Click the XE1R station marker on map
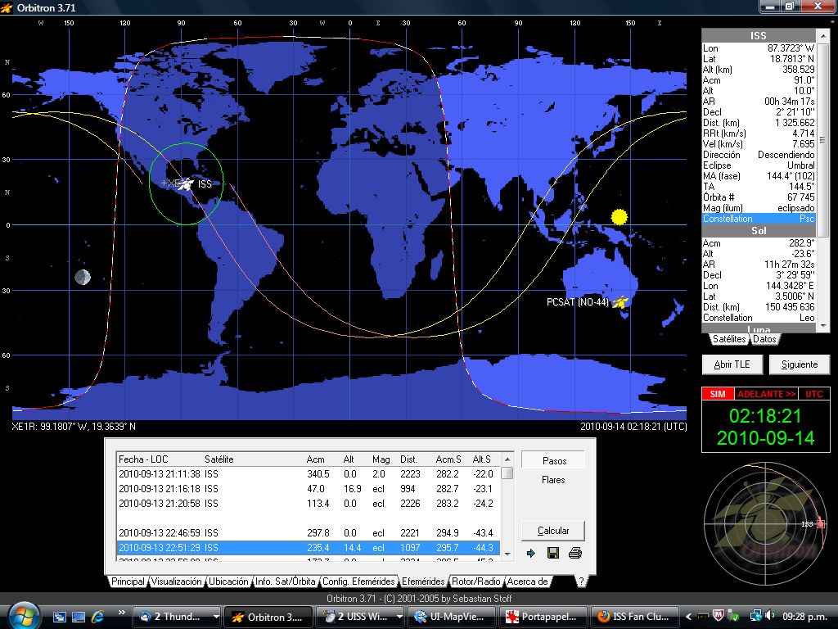The height and width of the screenshot is (629, 838). coord(164,183)
